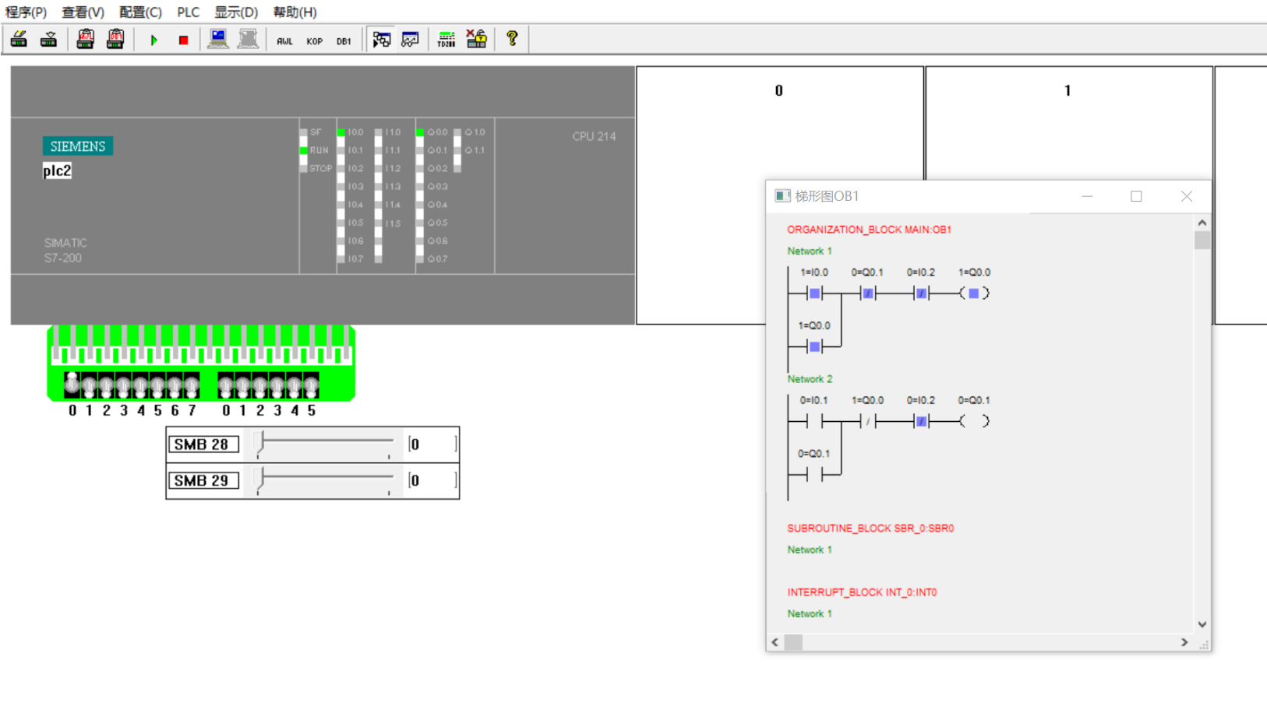Viewport: 1267px width, 727px height.
Task: Open the 帮助(H) menu
Action: click(x=295, y=12)
